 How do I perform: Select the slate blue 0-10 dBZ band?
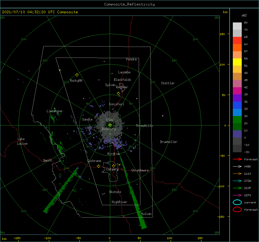tap(237, 134)
